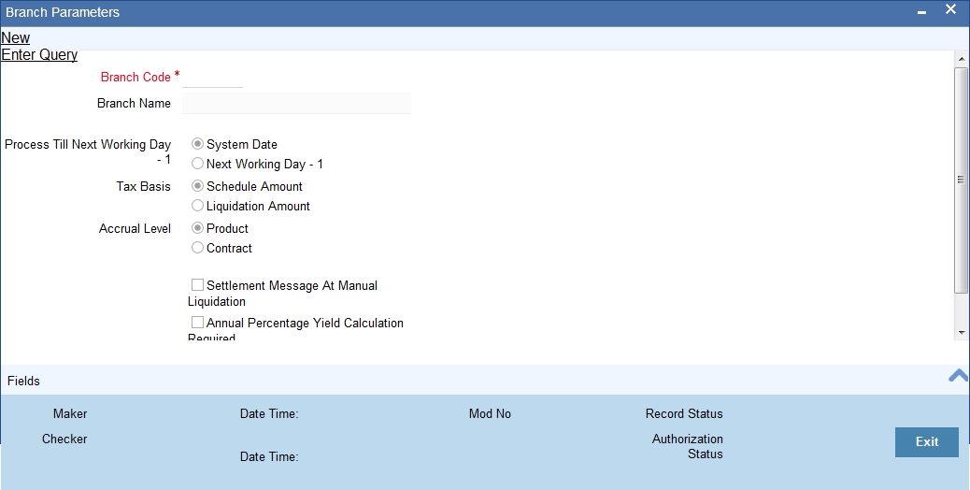Click the Branch Name field
The width and height of the screenshot is (970, 490).
pos(296,103)
